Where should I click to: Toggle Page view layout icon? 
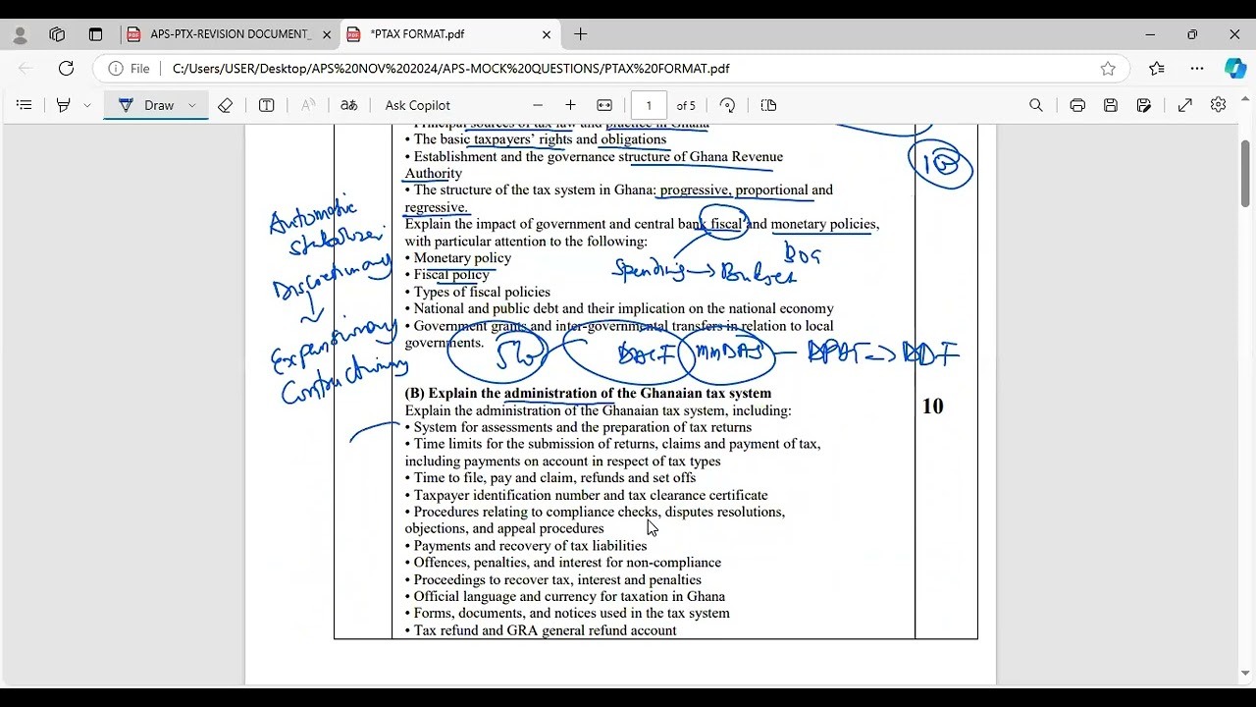pyautogui.click(x=768, y=105)
